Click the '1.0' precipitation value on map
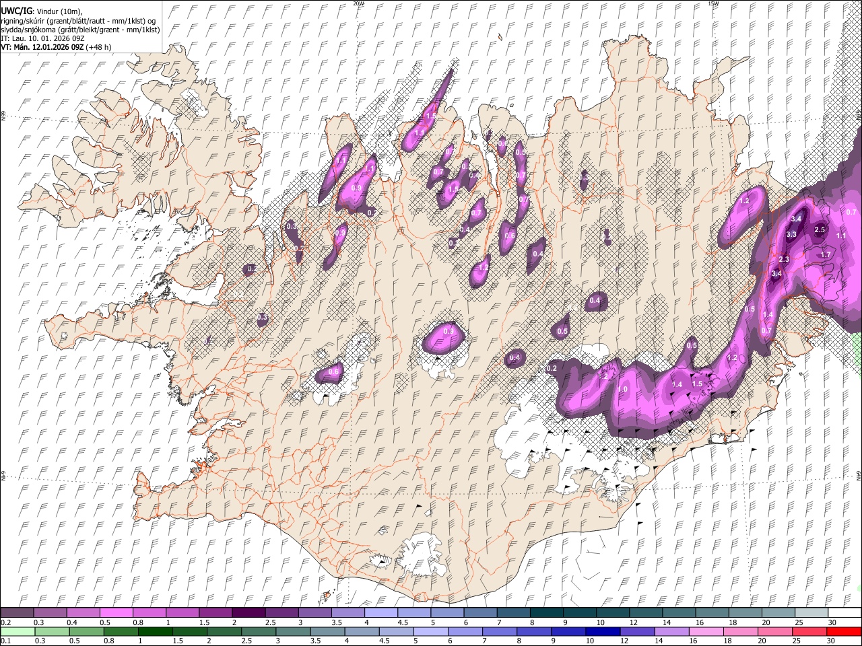The height and width of the screenshot is (646, 862). point(623,390)
